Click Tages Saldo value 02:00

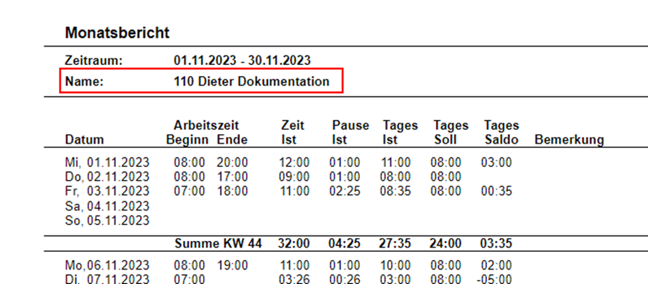[496, 265]
